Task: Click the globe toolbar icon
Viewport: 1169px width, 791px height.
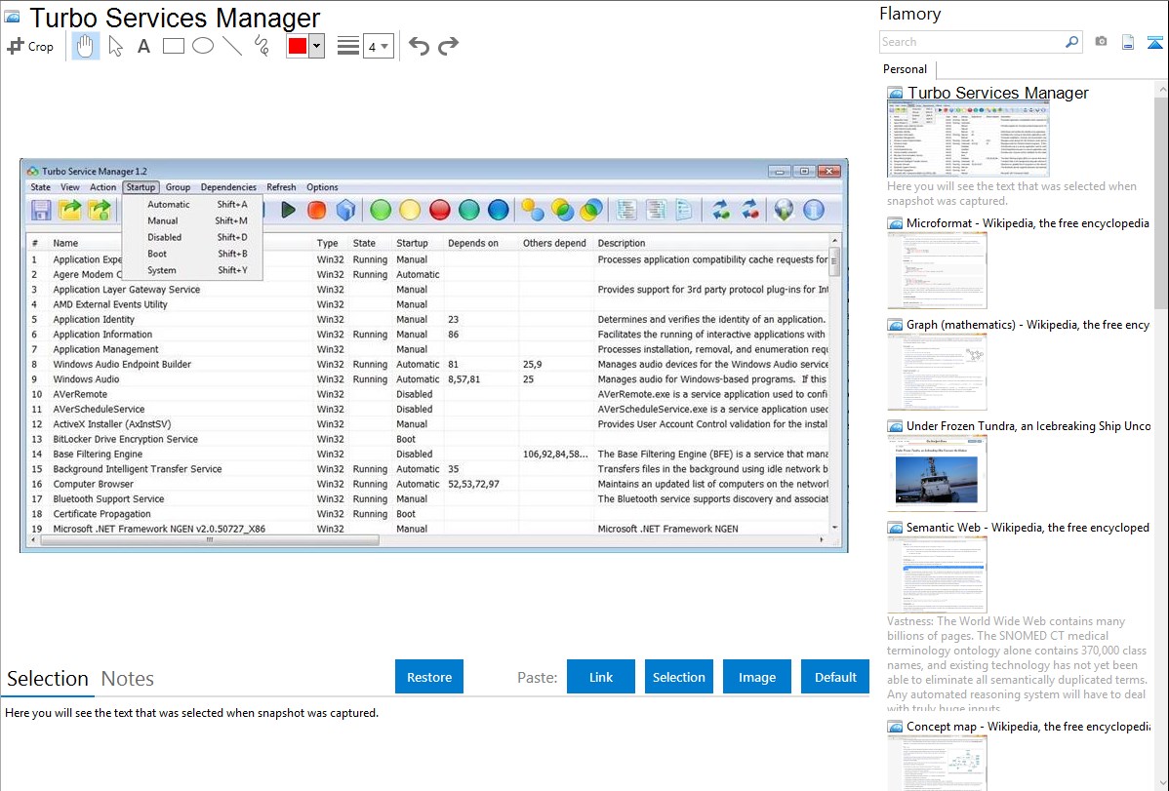Action: 785,211
